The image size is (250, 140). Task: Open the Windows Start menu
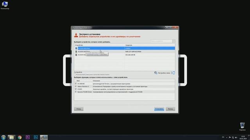point(4,137)
